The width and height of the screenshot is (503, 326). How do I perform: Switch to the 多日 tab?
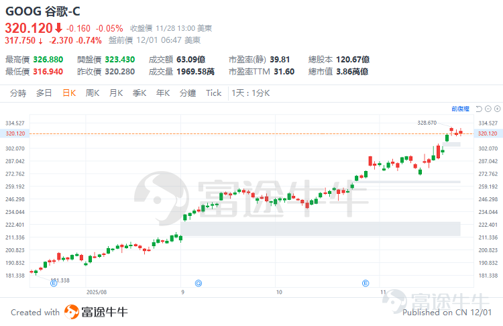click(x=44, y=93)
